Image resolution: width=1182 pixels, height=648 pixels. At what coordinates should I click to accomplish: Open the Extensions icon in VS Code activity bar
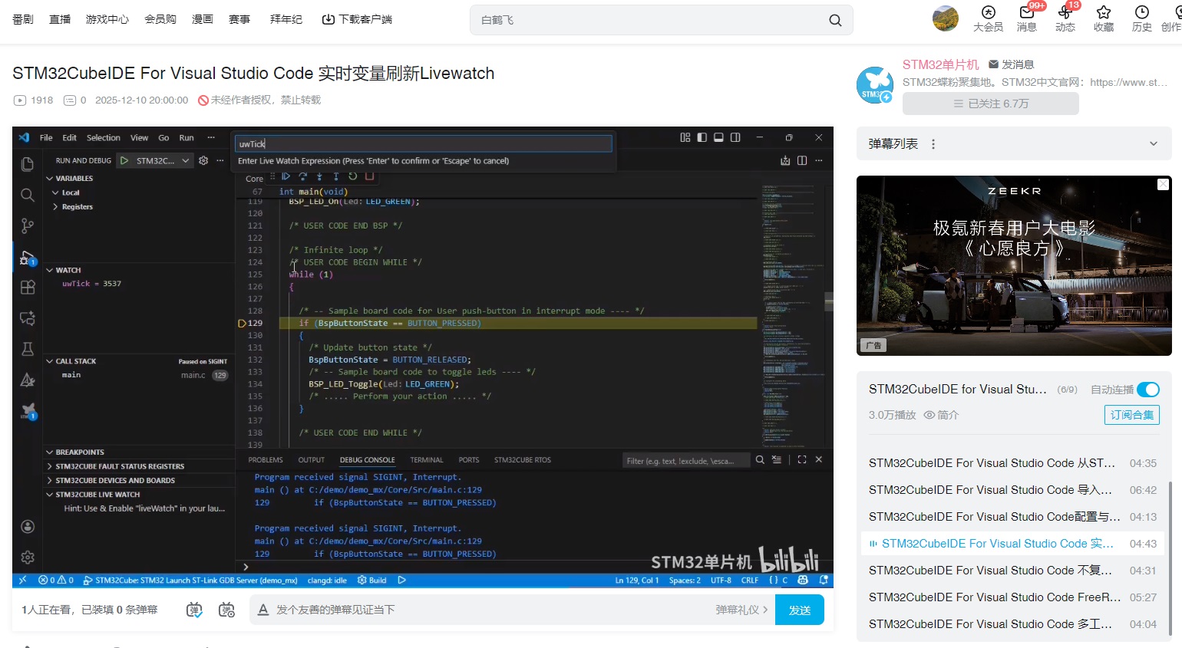pos(28,288)
